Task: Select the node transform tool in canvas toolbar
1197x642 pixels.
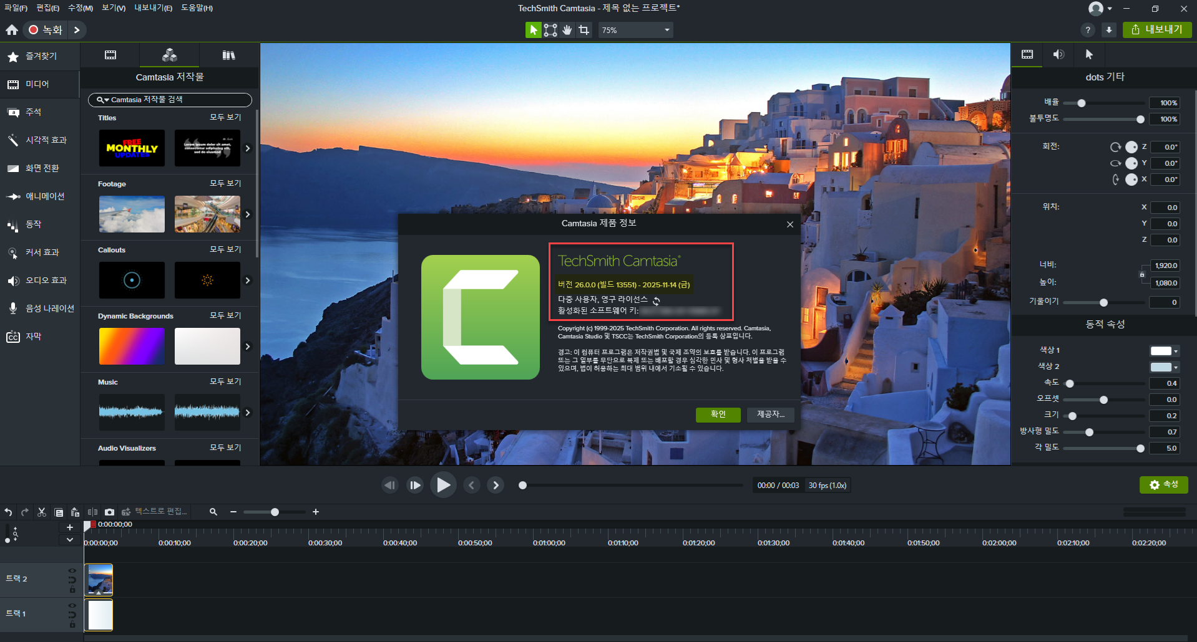Action: (x=550, y=30)
